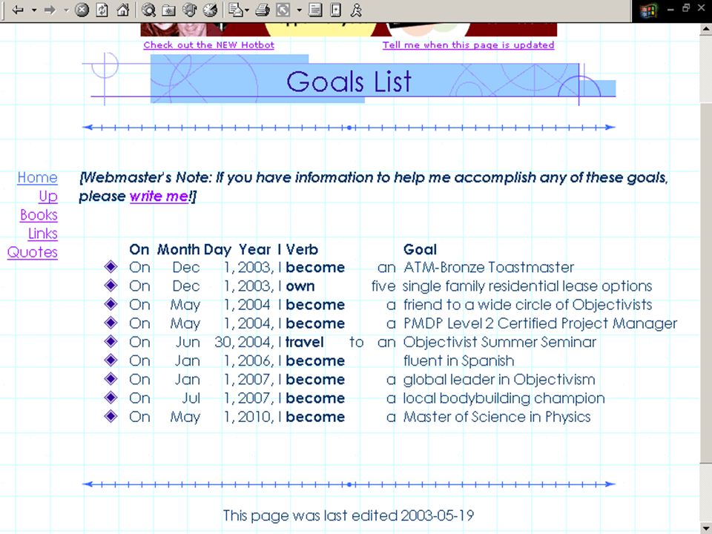
Task: Click the Mail toolbar icon
Action: pos(236,10)
